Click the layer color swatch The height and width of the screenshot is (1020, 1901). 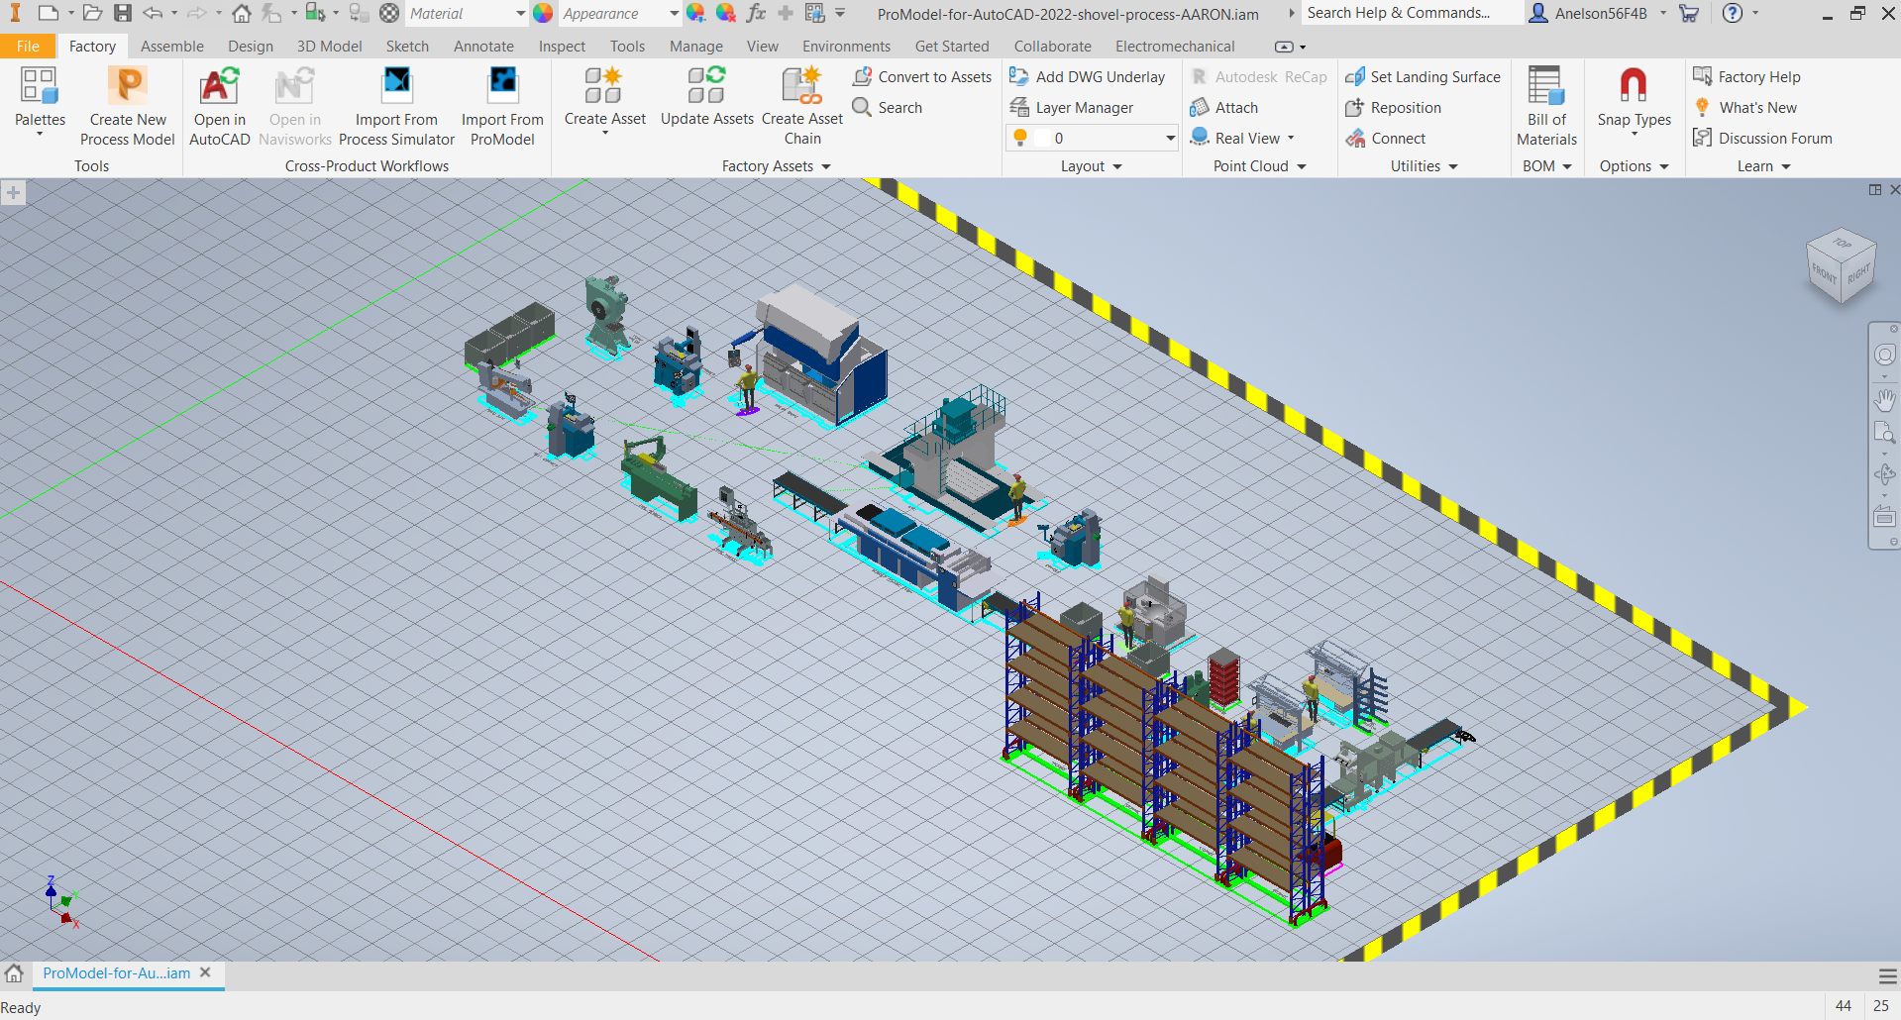click(x=1042, y=138)
